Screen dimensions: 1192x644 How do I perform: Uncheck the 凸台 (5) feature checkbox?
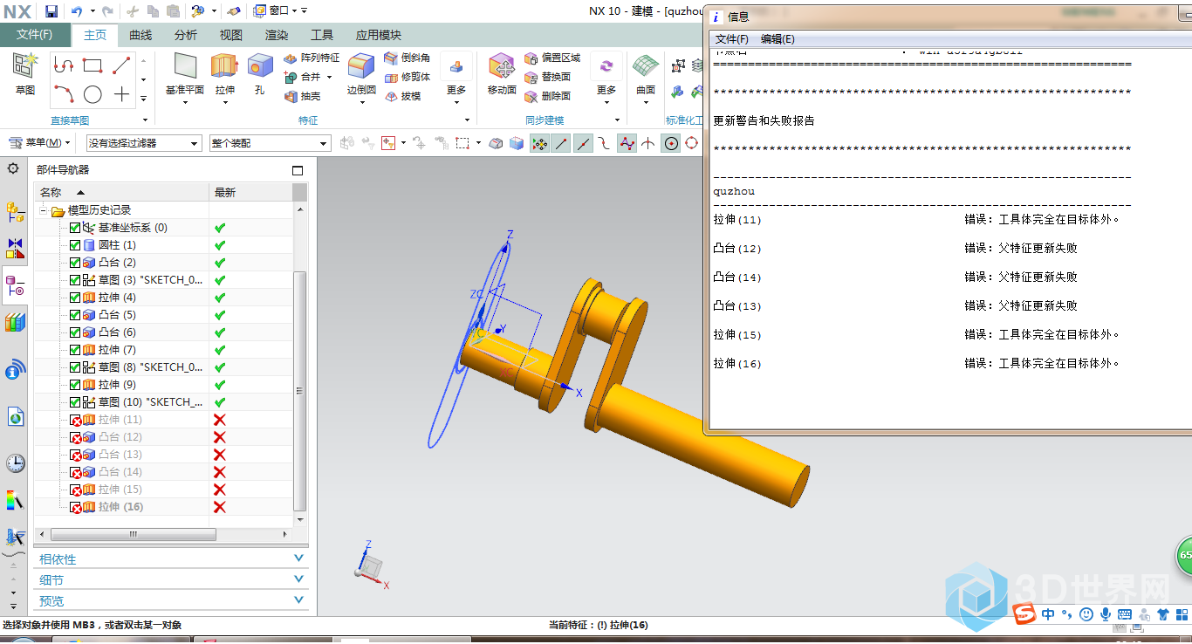pos(74,315)
